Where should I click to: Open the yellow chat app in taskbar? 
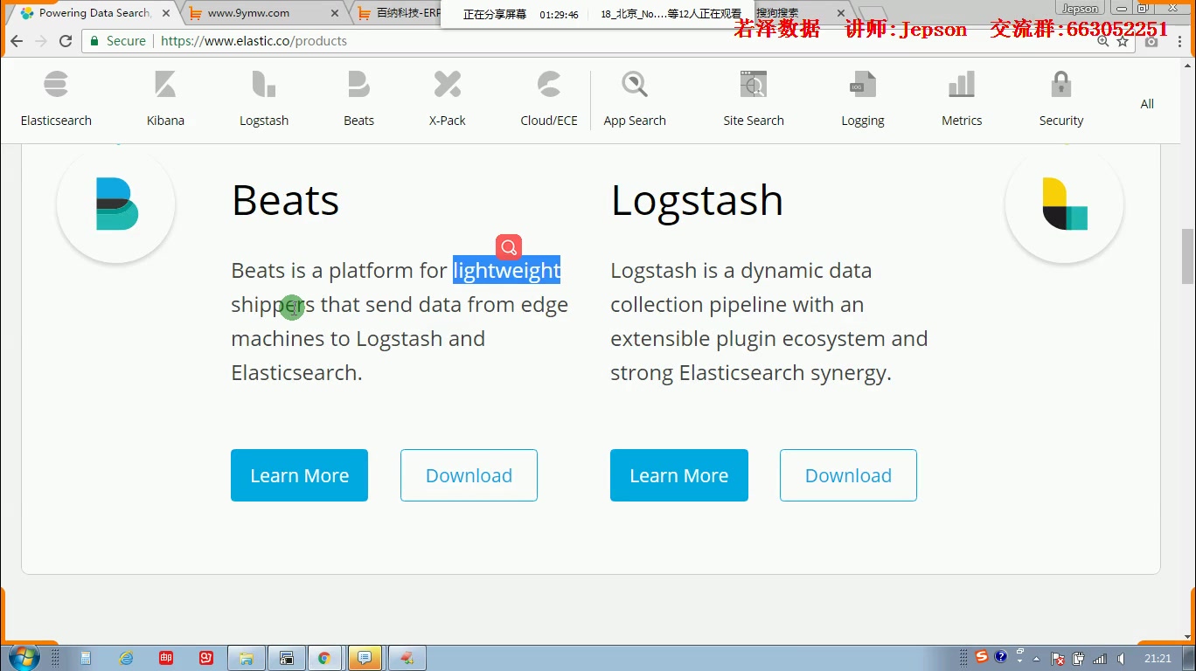(x=365, y=658)
